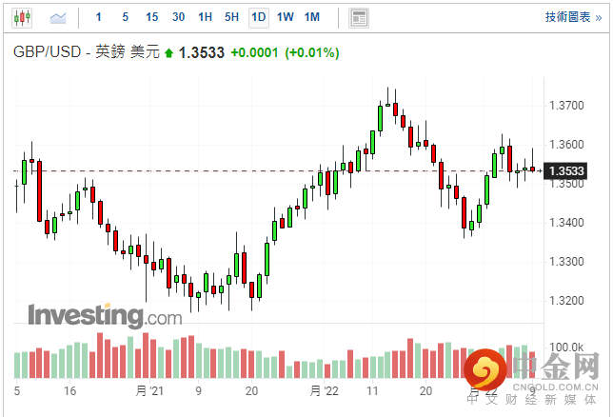This screenshot has width=613, height=417.
Task: Choose the 5H timeframe
Action: coord(231,17)
